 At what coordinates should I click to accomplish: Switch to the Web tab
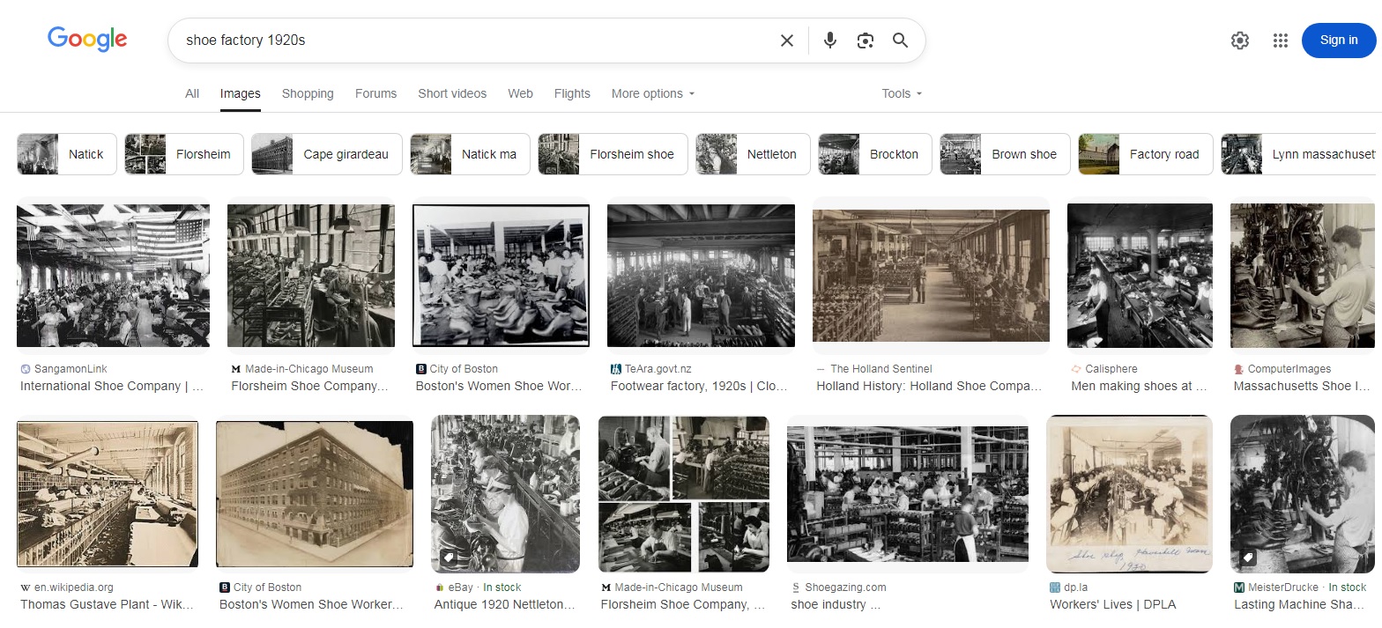(520, 93)
